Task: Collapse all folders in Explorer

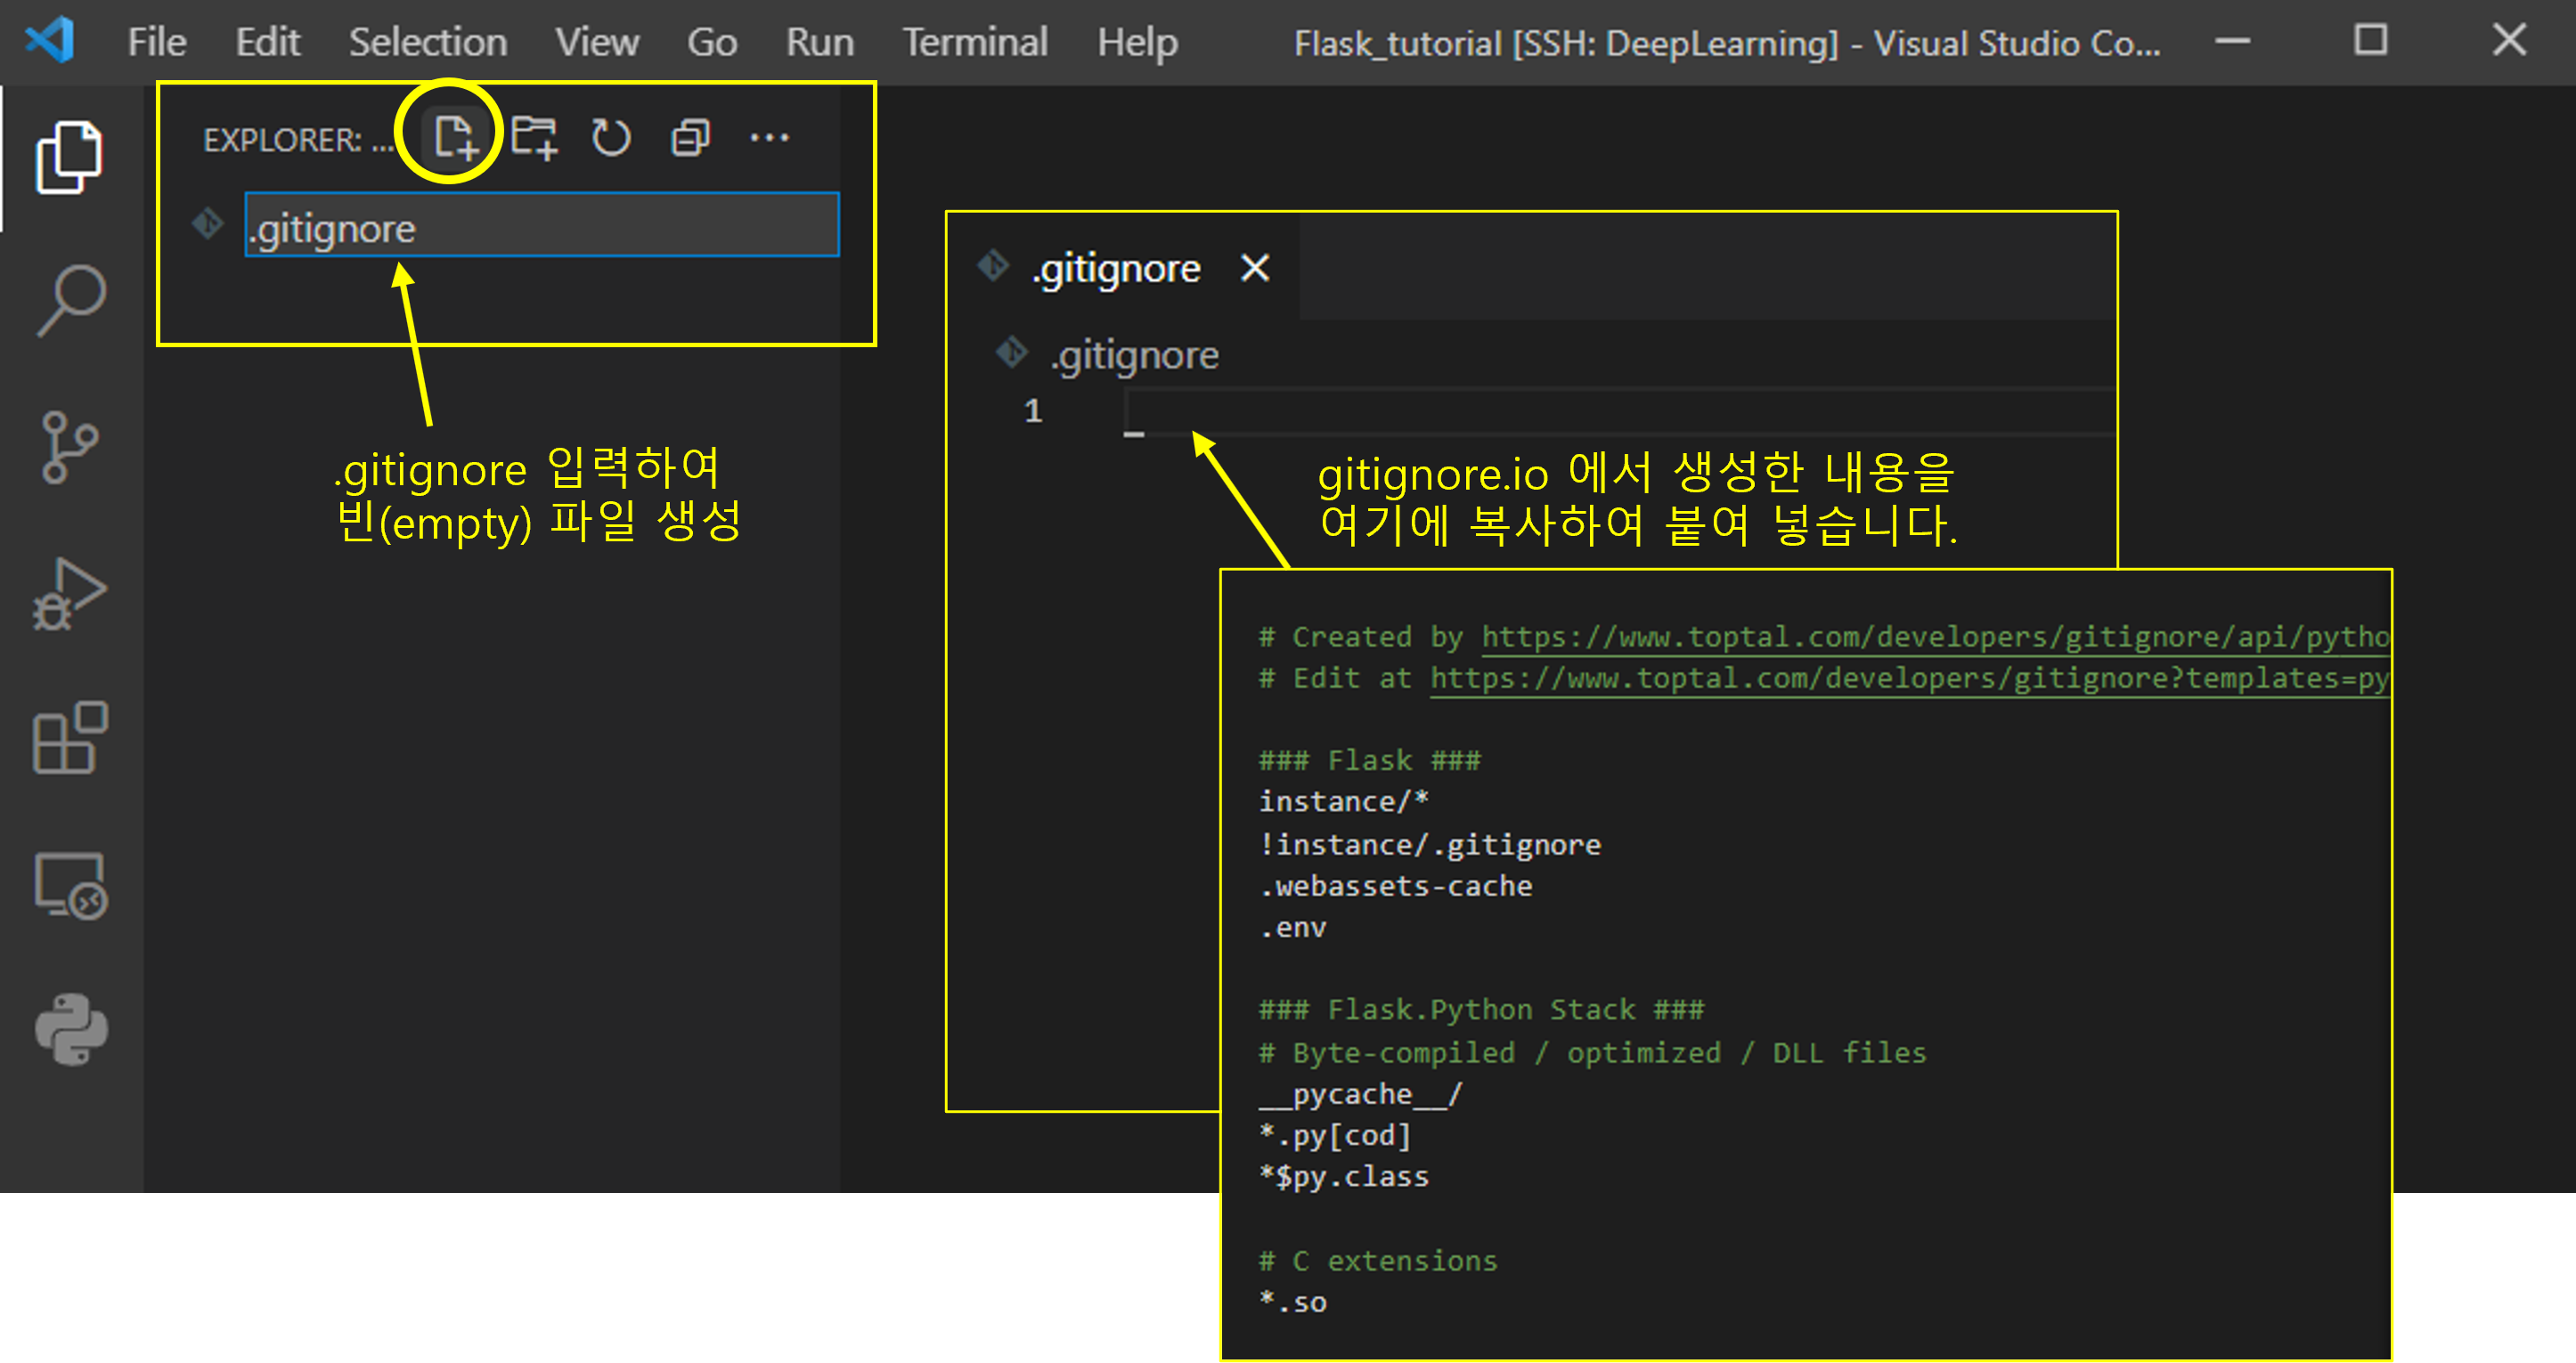Action: [690, 137]
